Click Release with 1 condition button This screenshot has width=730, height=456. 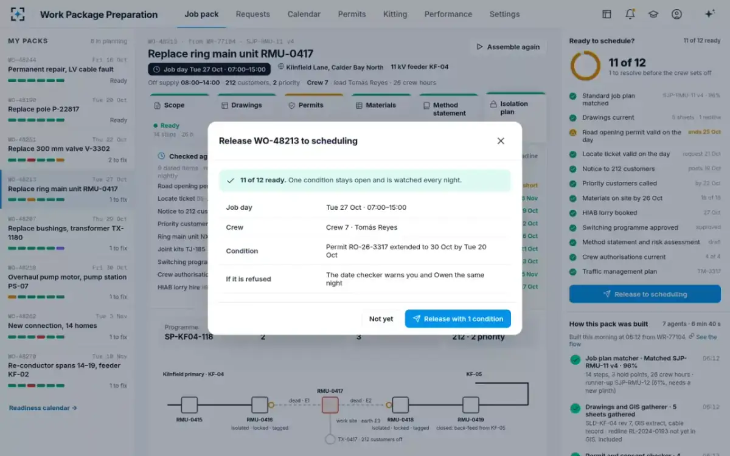pyautogui.click(x=458, y=319)
